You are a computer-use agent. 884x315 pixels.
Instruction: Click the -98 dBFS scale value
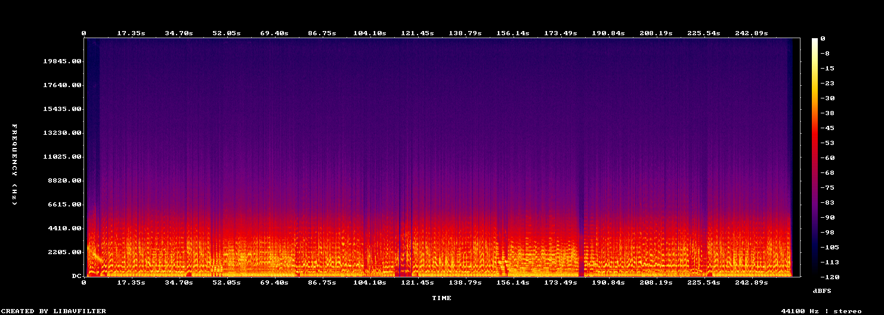click(x=827, y=233)
